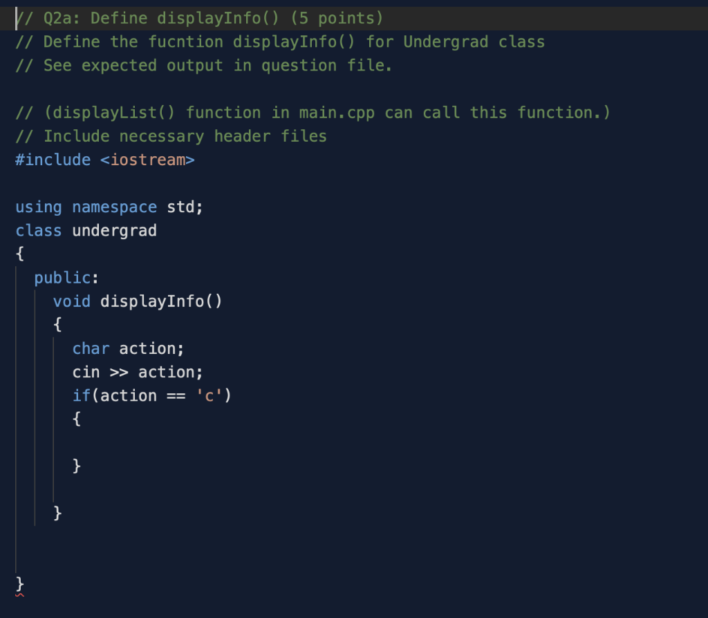Click the opening brace of class undergrad

[x=19, y=254]
